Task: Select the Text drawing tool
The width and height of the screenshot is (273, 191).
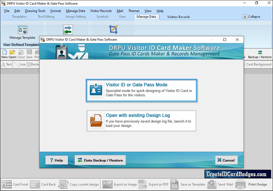Action: (7, 64)
